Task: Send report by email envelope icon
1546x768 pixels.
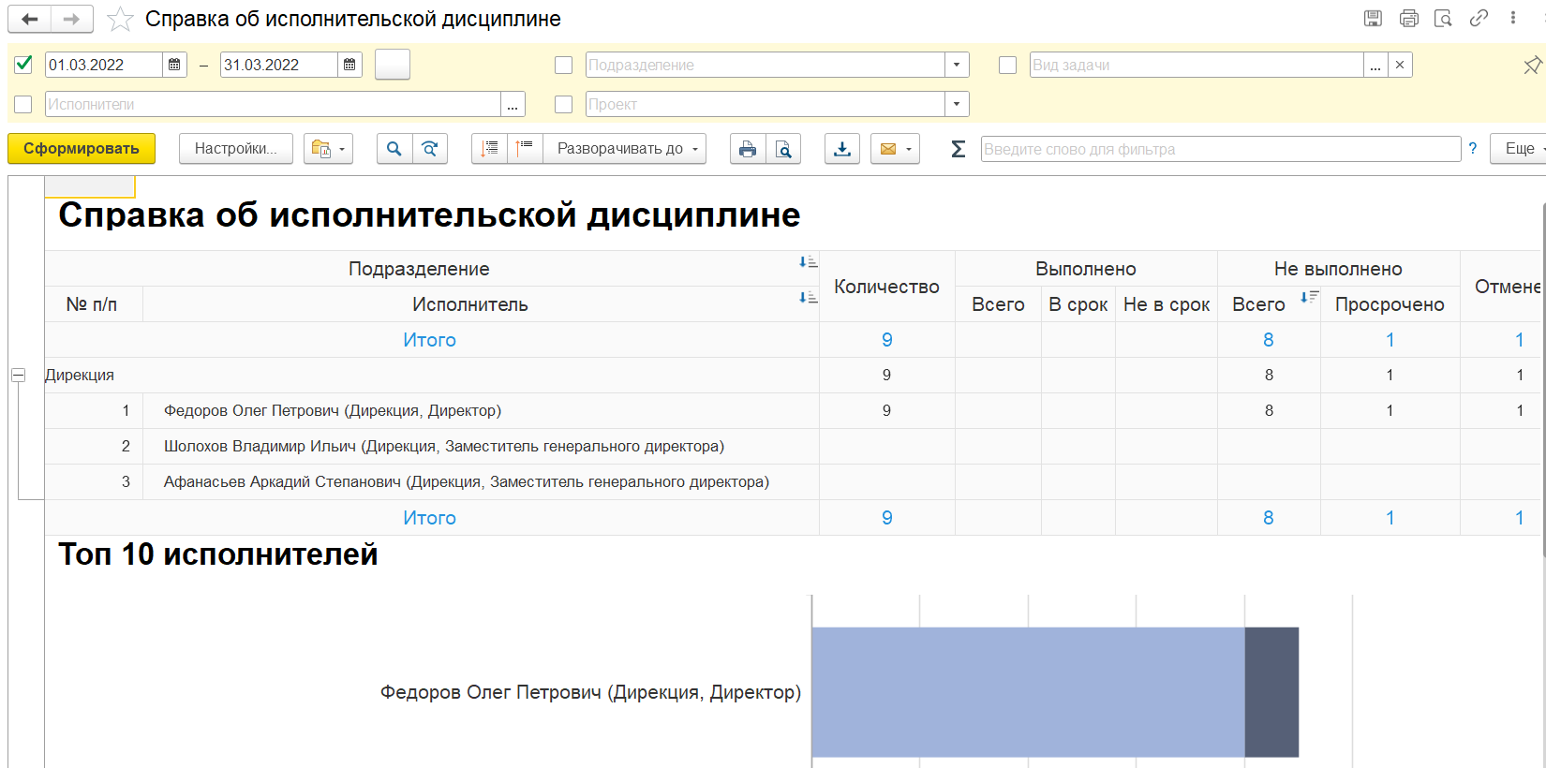Action: (895, 149)
